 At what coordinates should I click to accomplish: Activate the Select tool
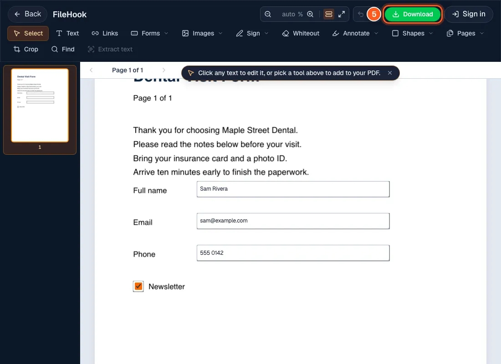coord(28,34)
